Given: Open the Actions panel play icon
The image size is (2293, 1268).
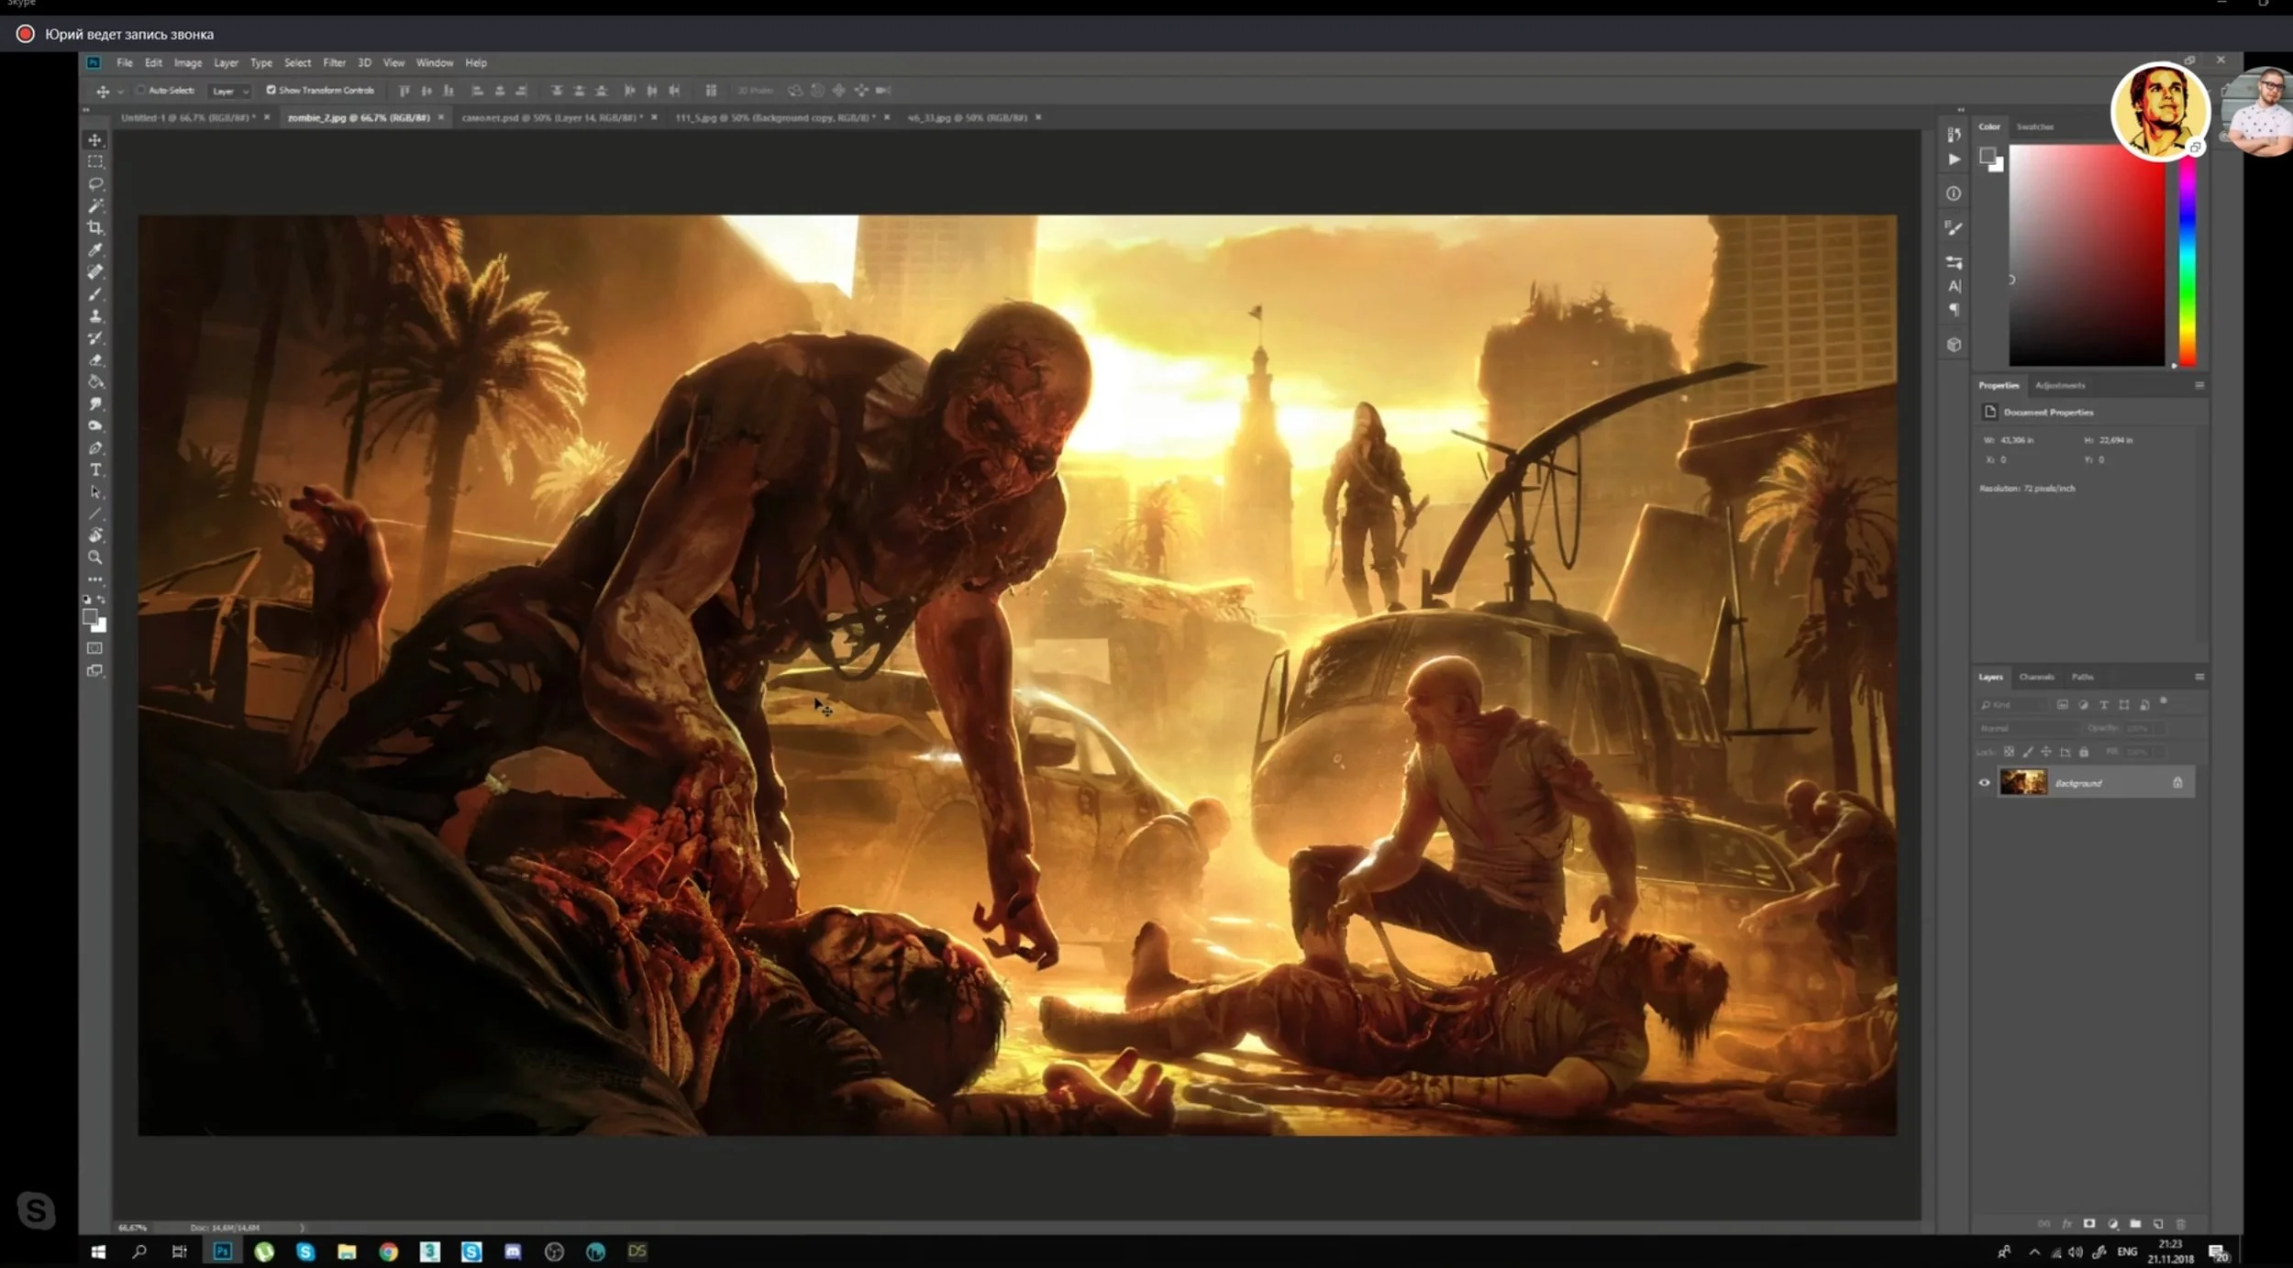Looking at the screenshot, I should click(x=1955, y=159).
